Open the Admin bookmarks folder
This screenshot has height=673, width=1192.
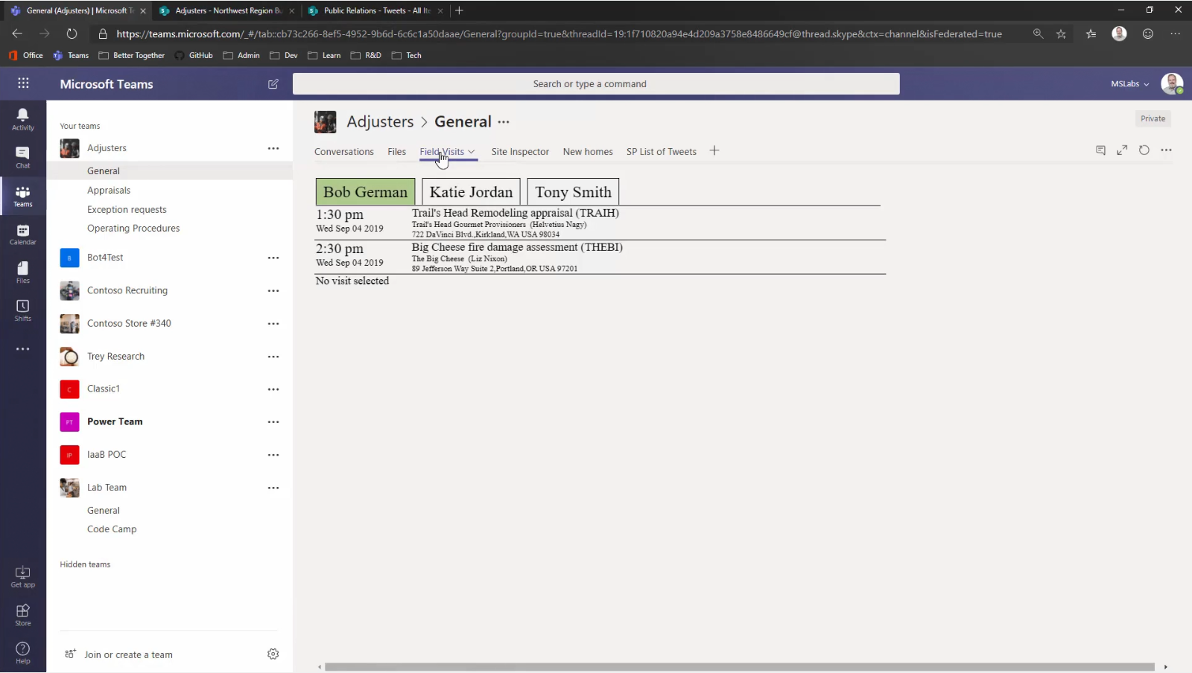(x=241, y=55)
